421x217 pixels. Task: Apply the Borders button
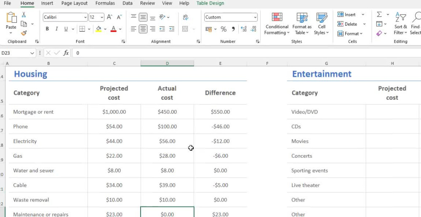click(82, 29)
